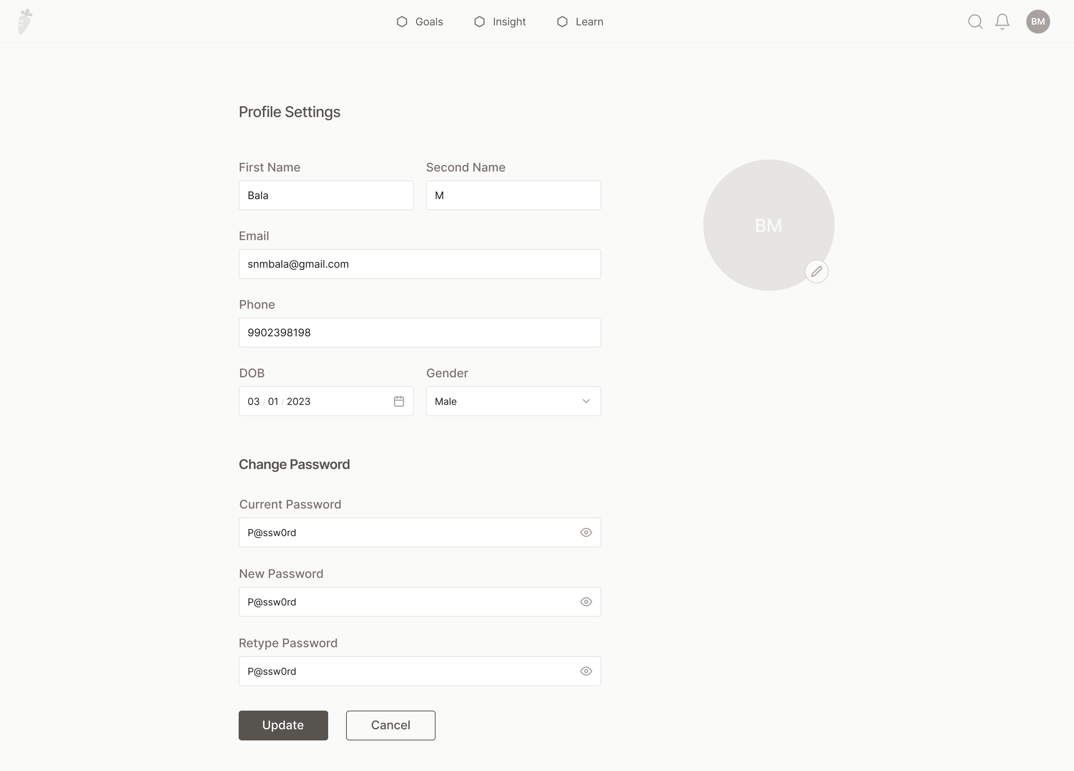1074x771 pixels.
Task: Open search with magnifier icon
Action: point(974,22)
